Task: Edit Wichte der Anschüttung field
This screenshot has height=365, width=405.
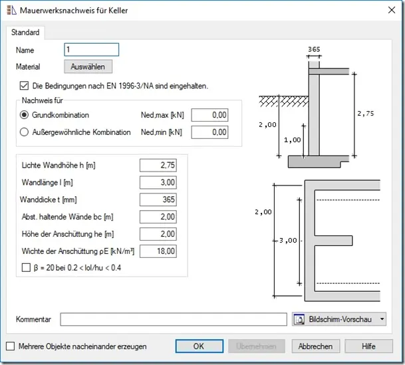Action: pyautogui.click(x=158, y=251)
